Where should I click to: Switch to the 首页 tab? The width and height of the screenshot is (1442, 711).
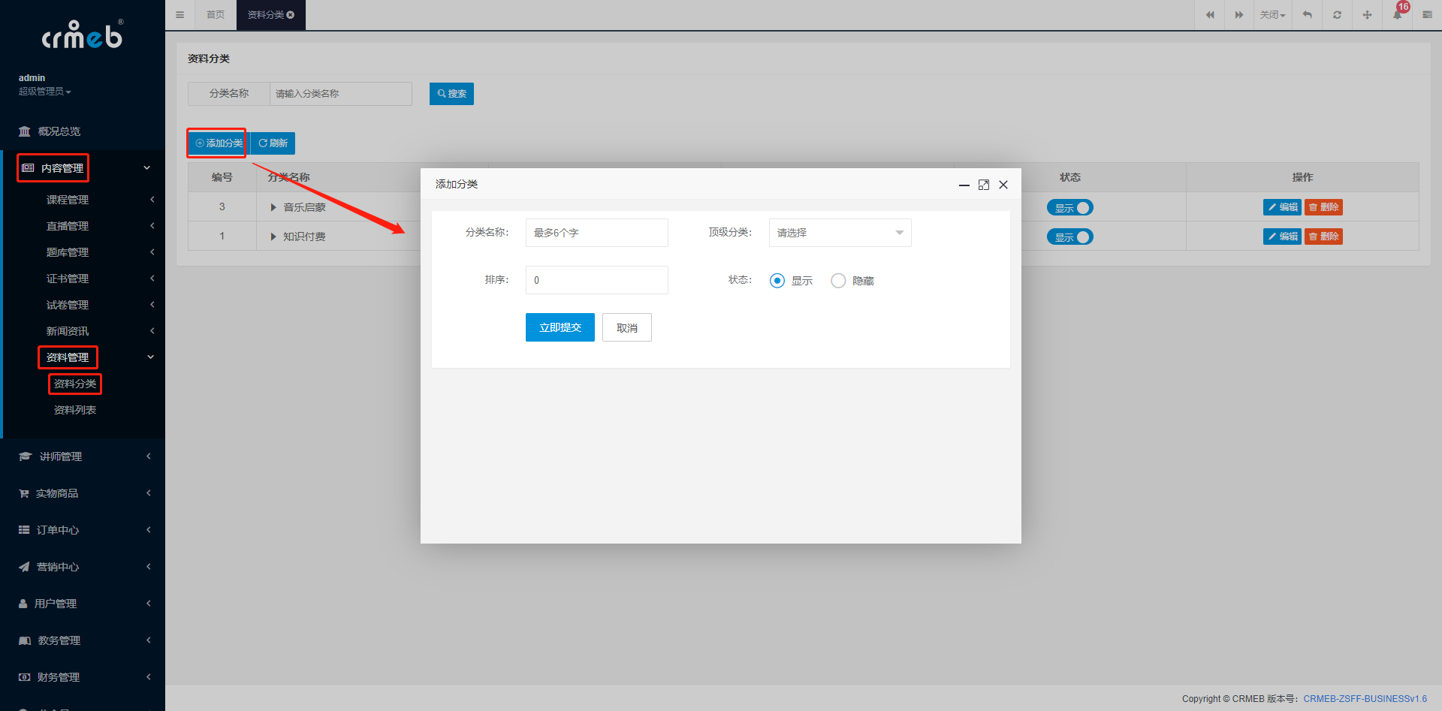click(x=216, y=15)
